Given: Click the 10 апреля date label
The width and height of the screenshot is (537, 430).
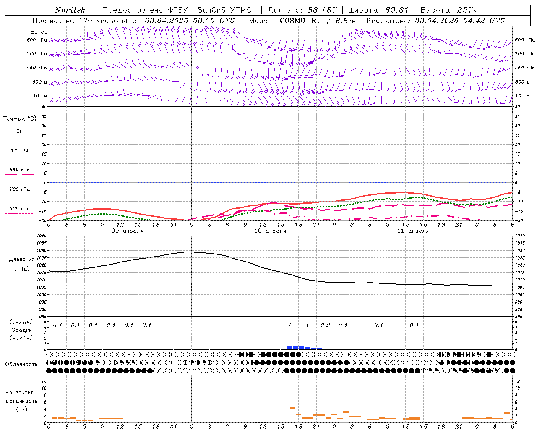Looking at the screenshot, I should [270, 231].
